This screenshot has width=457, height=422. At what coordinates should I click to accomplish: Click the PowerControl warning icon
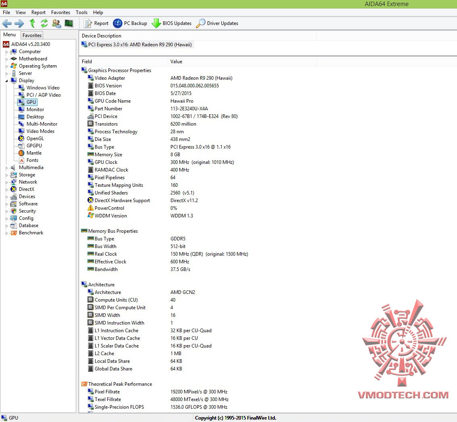91,208
